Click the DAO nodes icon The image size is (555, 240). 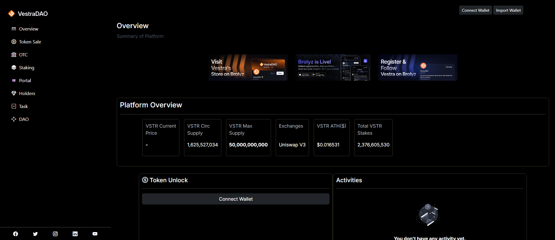point(14,119)
